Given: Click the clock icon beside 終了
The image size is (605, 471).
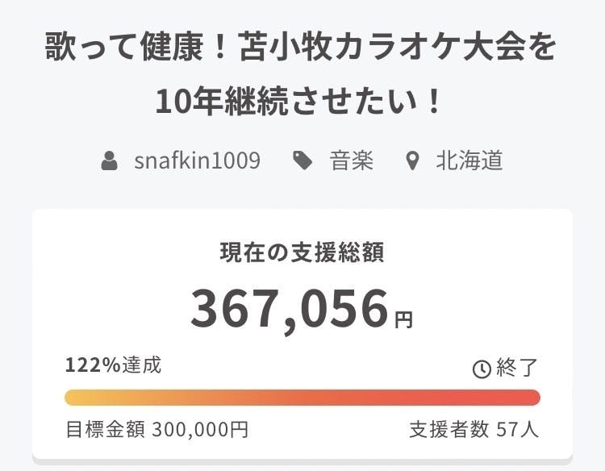Looking at the screenshot, I should tap(481, 369).
